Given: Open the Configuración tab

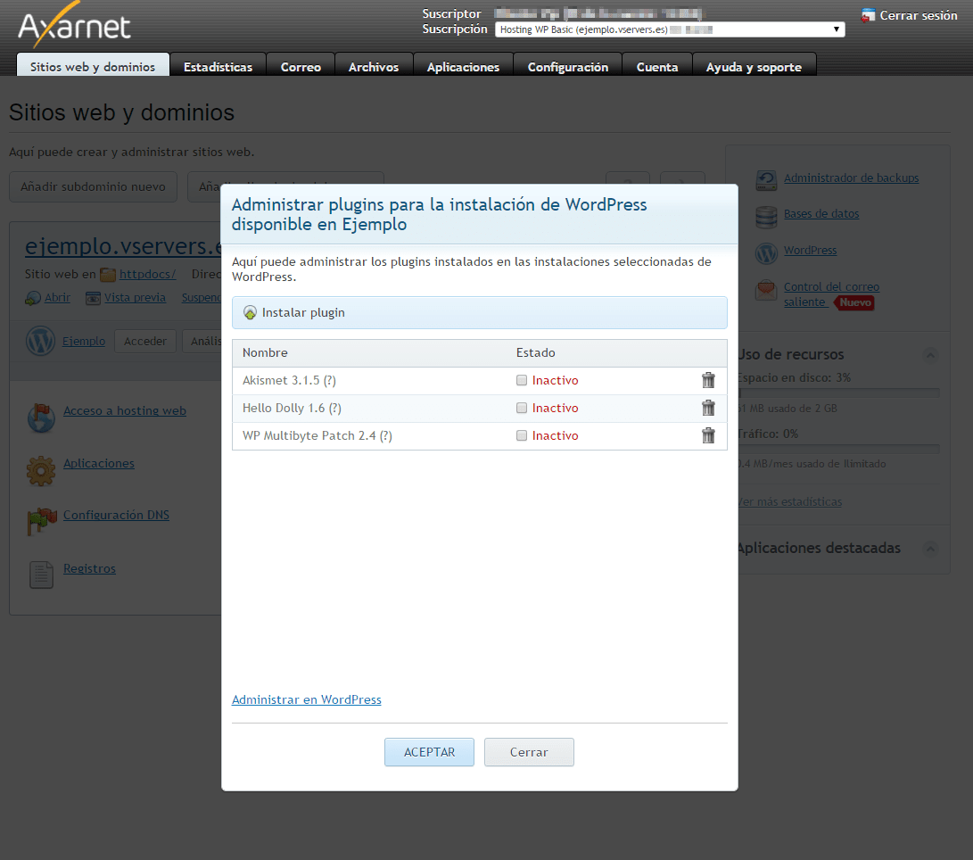Looking at the screenshot, I should pyautogui.click(x=568, y=66).
